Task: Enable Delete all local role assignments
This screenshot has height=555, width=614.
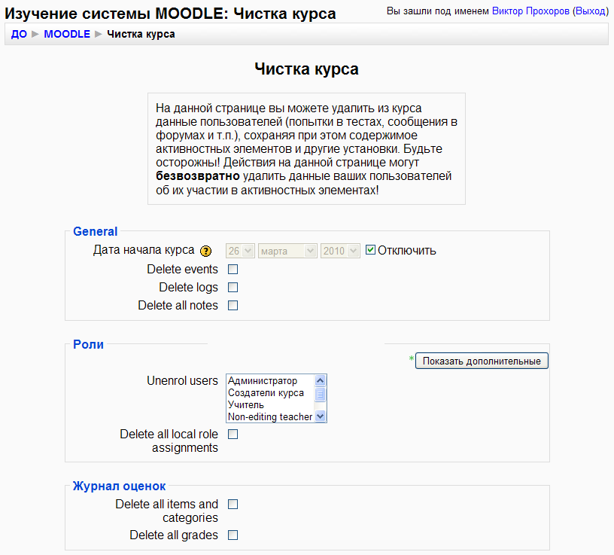Action: coord(233,434)
